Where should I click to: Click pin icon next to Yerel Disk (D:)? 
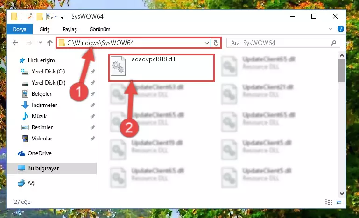93,83
